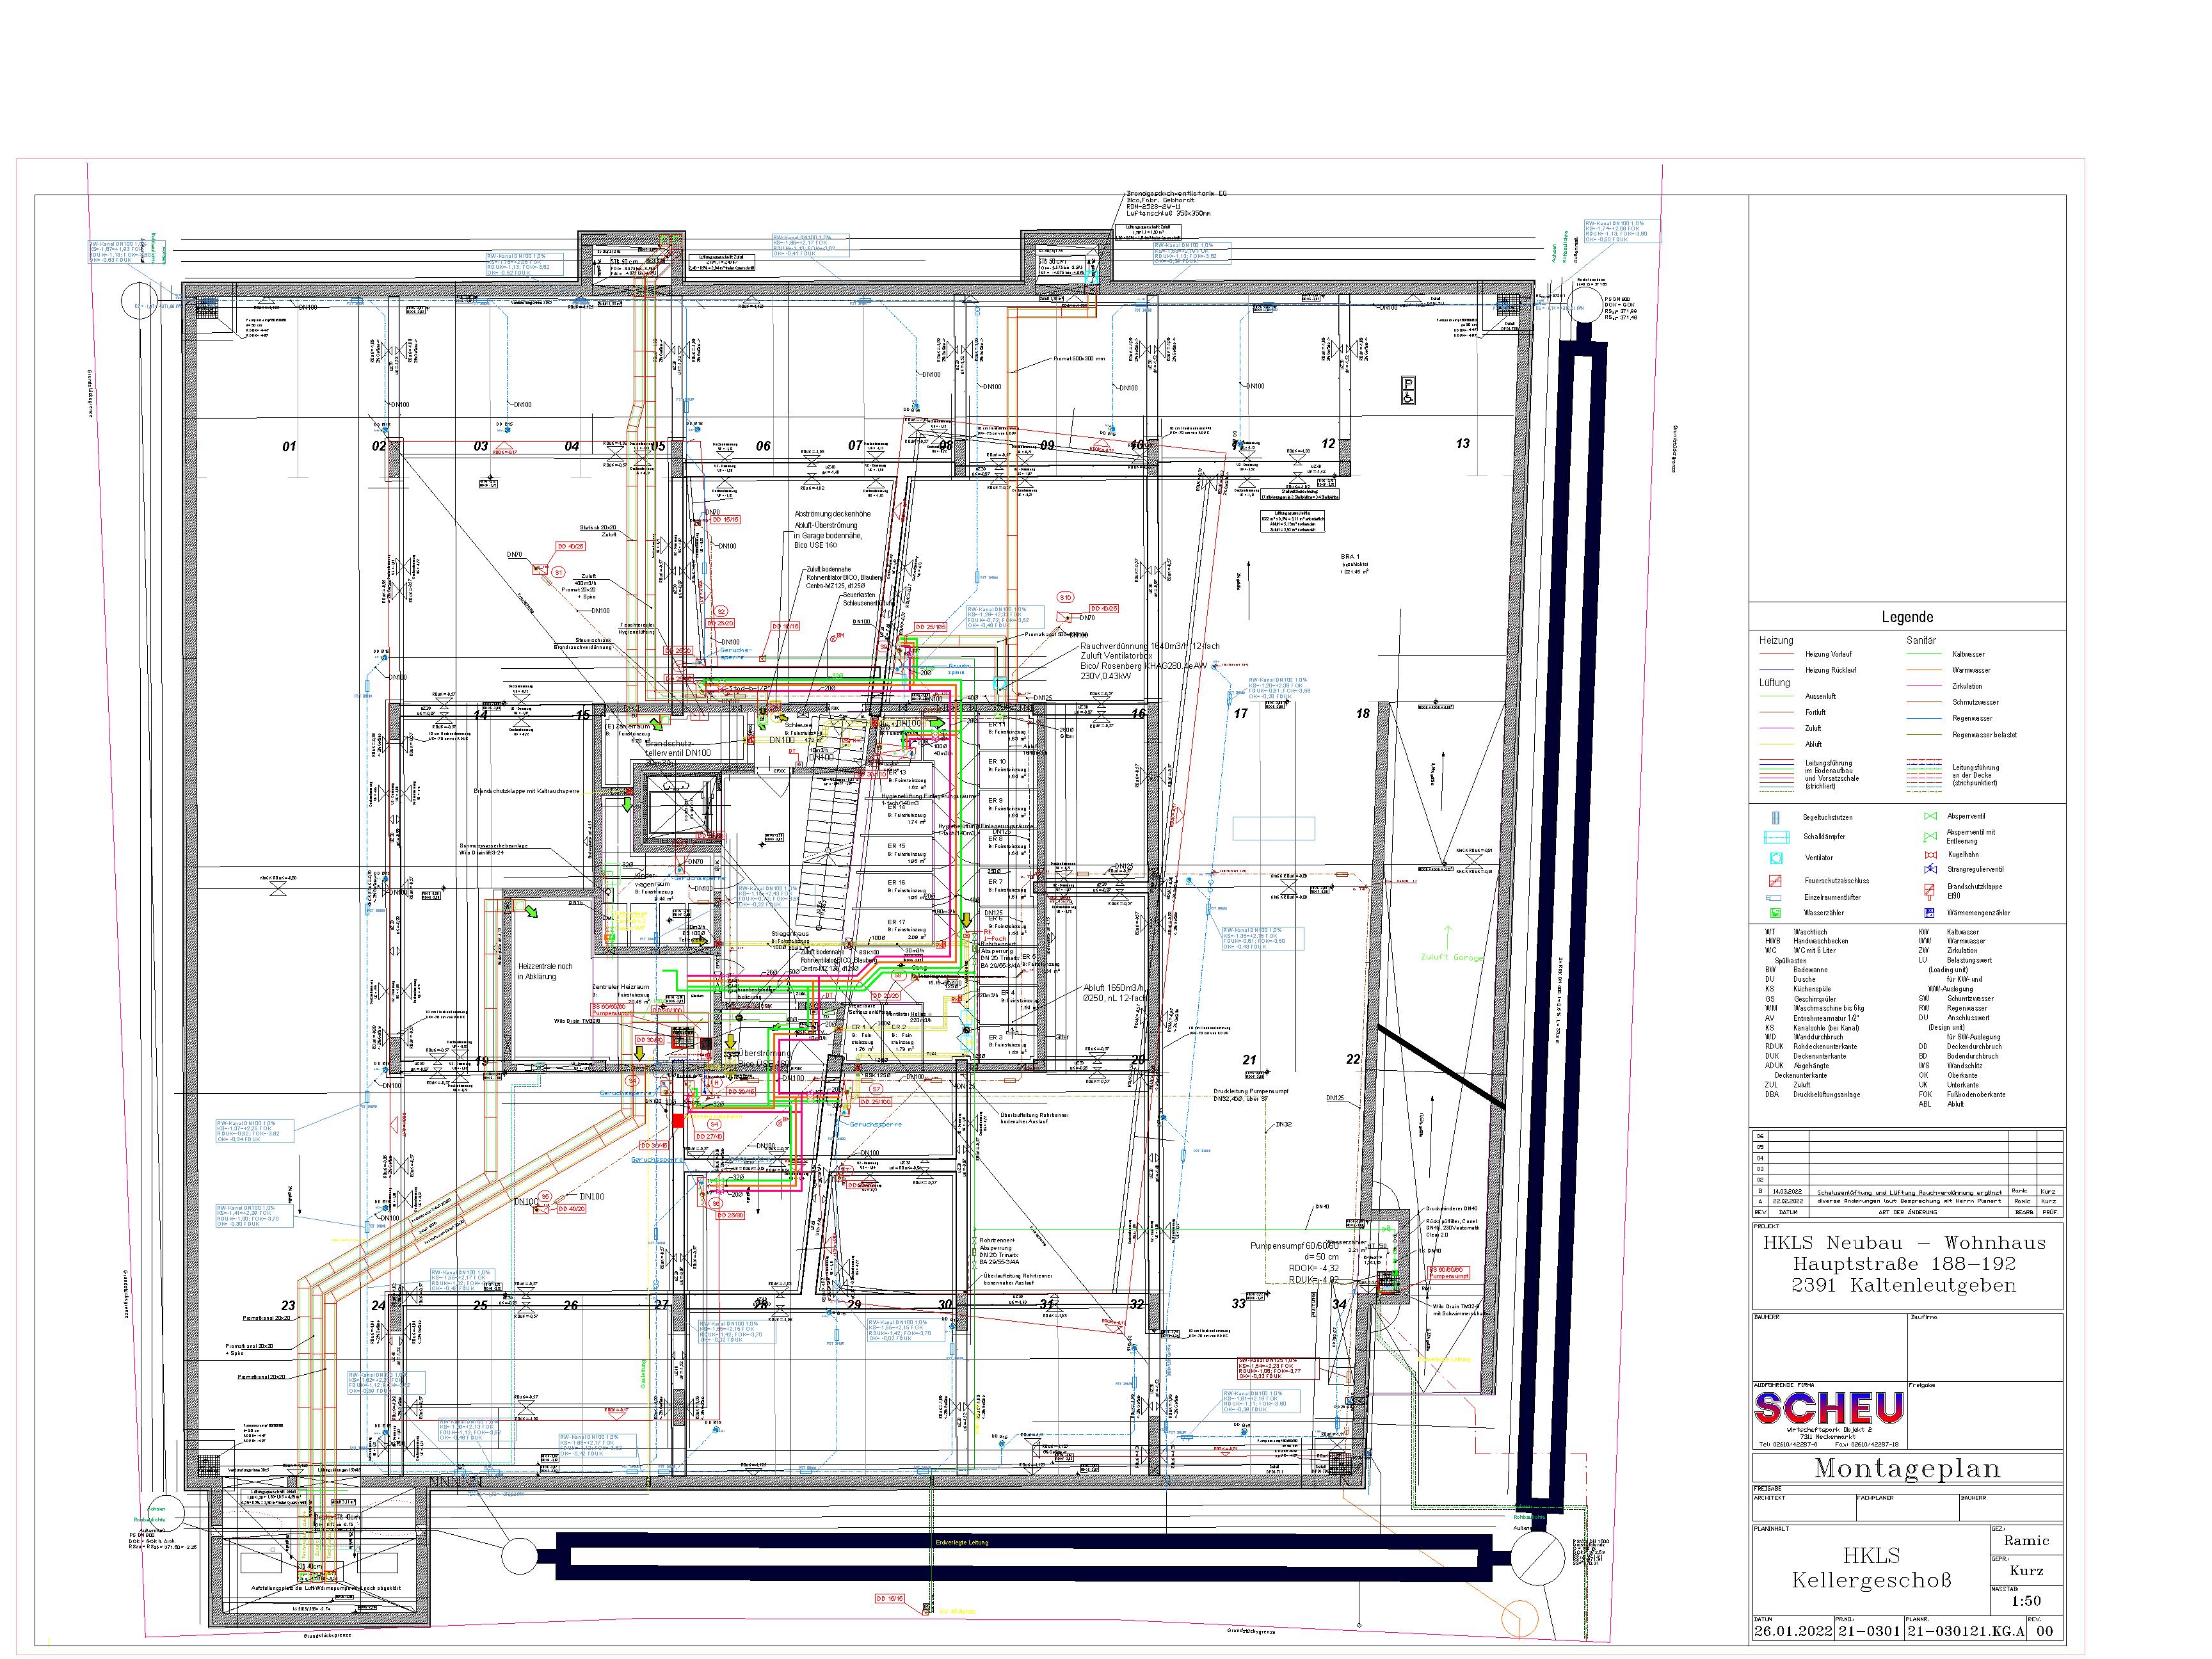
Task: Click the green Wasserzähler legend symbol
Action: coord(1776,912)
